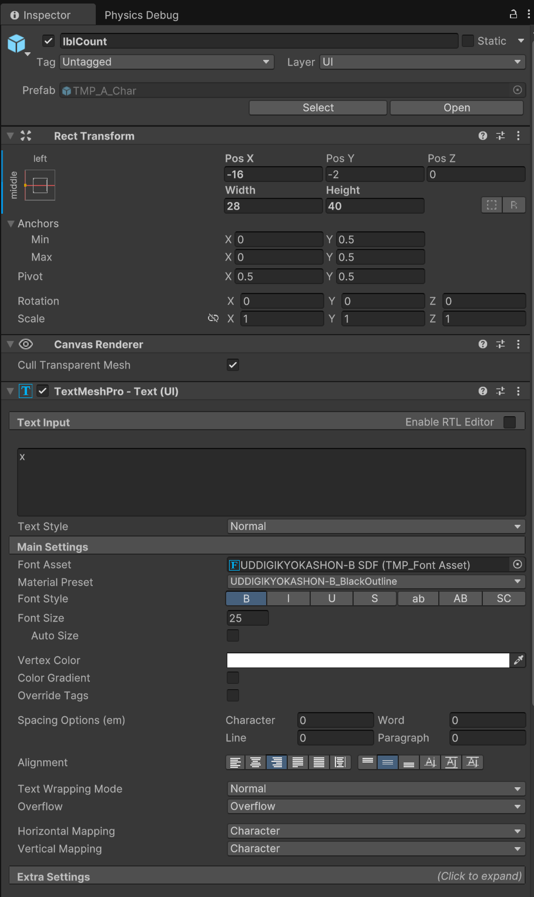Pick vertex color with eyedropper icon

point(518,660)
